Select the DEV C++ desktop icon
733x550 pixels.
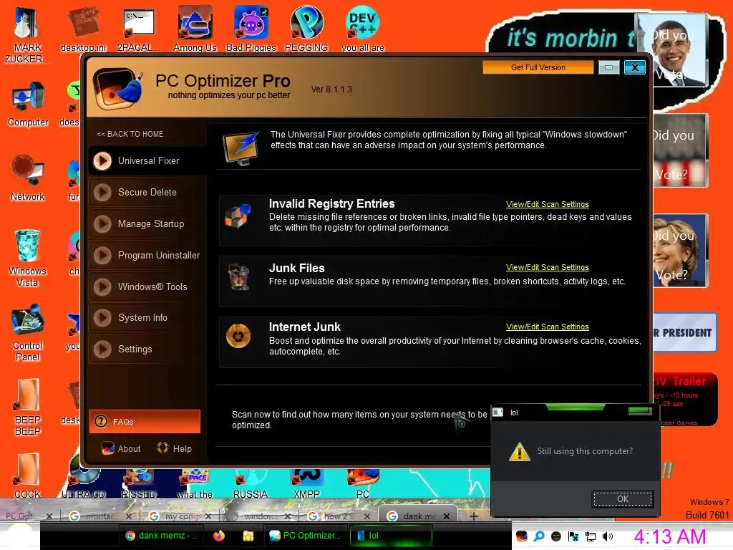pyautogui.click(x=363, y=28)
